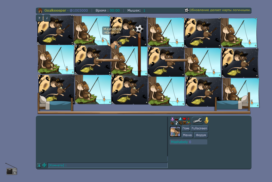The width and height of the screenshot is (272, 182).
Task: Use the red angry burst emote
Action: 188,119
